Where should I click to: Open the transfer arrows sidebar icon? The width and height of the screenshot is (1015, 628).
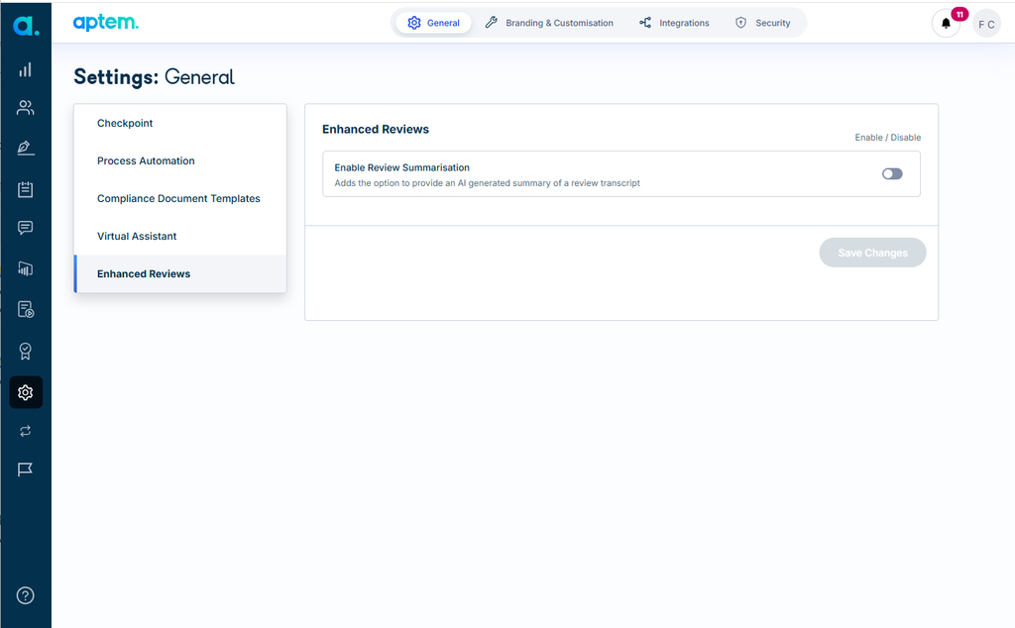point(25,432)
